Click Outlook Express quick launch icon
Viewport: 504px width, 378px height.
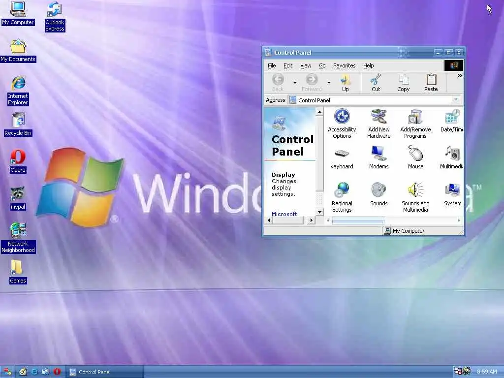click(x=46, y=372)
